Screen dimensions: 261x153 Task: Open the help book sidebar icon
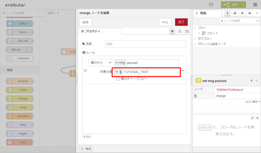pos(235,13)
